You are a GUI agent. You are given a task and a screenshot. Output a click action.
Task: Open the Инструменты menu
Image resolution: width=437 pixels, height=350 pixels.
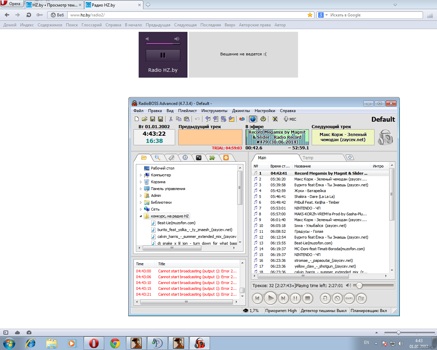[214, 111]
